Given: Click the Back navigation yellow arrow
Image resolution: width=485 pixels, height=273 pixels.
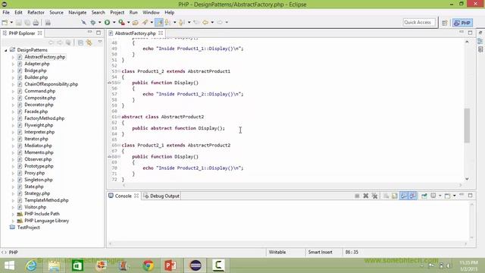Looking at the screenshot, I should pos(205,22).
